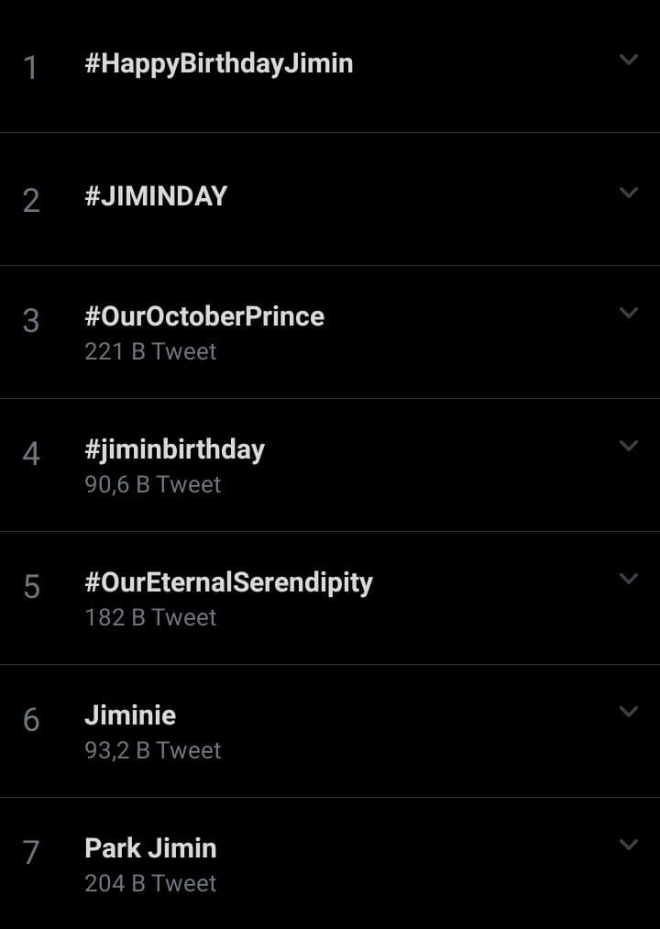Open the #jiminbirthday hashtag

pos(174,449)
